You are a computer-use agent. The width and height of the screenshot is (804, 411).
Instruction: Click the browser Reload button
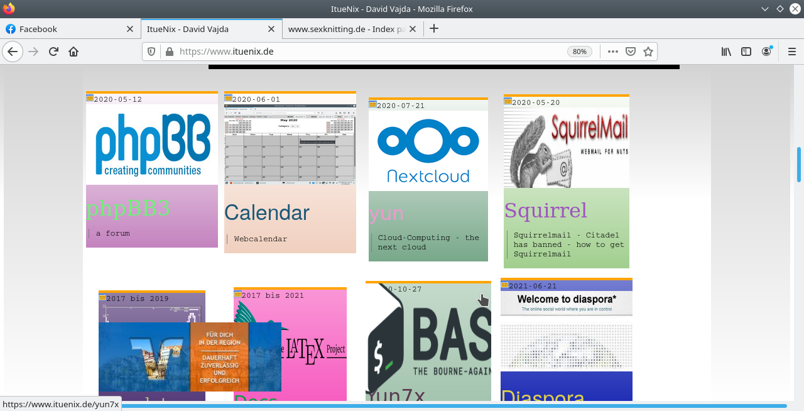(54, 52)
